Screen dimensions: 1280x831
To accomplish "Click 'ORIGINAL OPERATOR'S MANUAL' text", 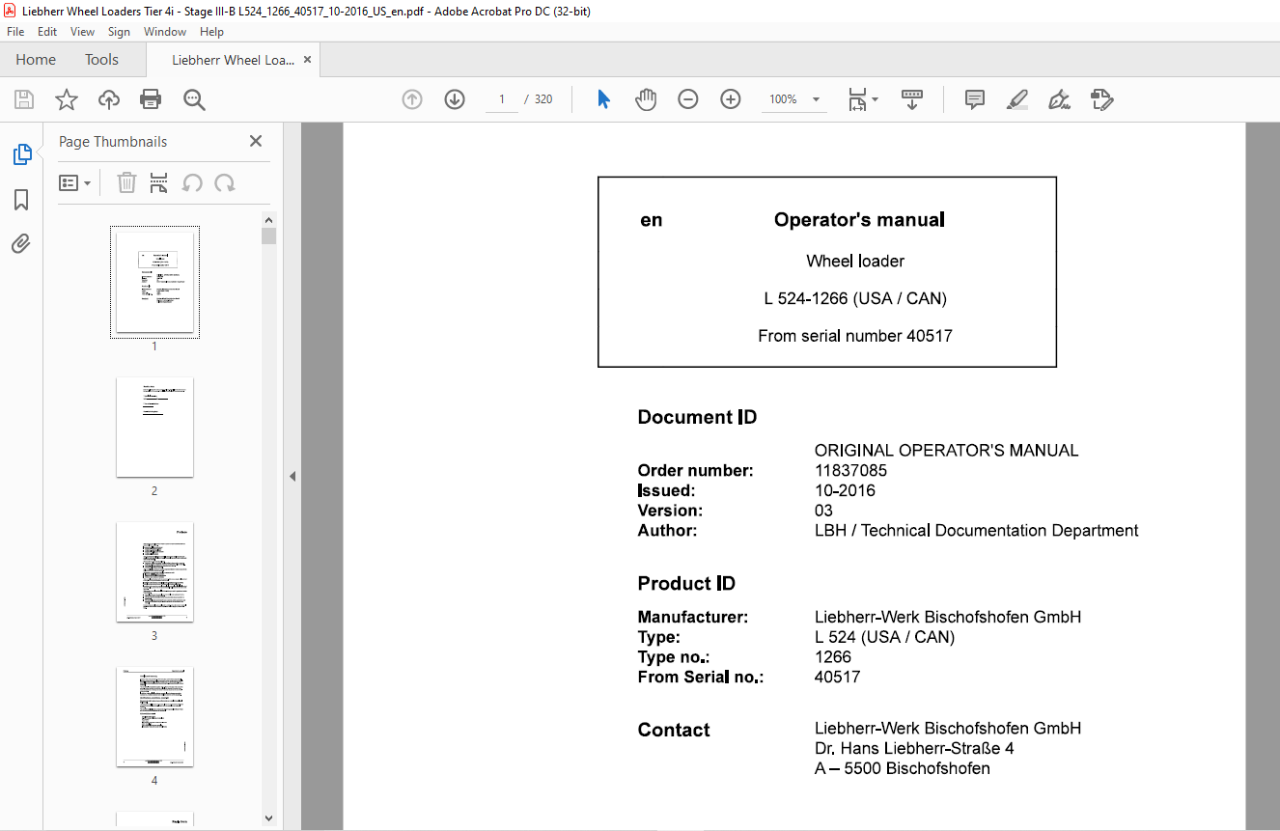I will (947, 451).
